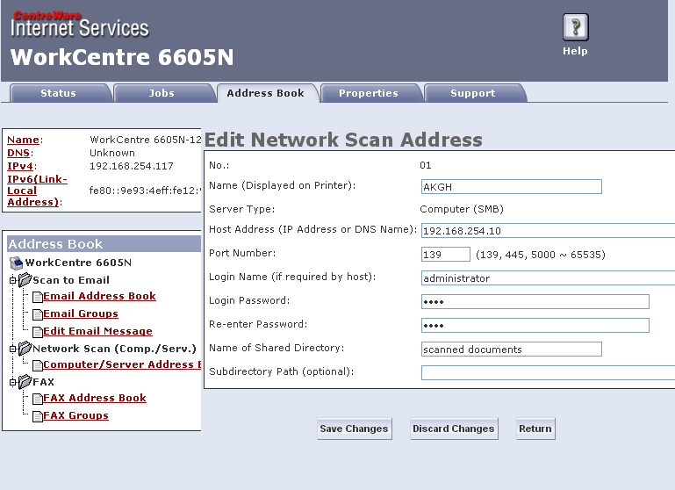Click the 192.168.254.117 IPv4 value
Image resolution: width=675 pixels, height=490 pixels.
132,166
